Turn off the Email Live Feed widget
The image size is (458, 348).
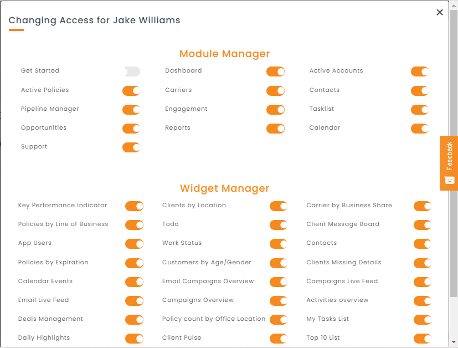coord(135,301)
